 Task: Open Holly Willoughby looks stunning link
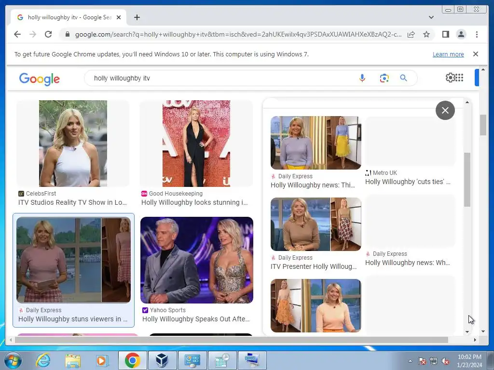coord(194,202)
